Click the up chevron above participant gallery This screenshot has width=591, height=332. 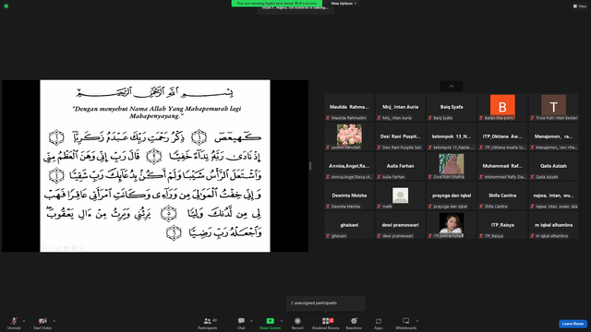pyautogui.click(x=452, y=86)
